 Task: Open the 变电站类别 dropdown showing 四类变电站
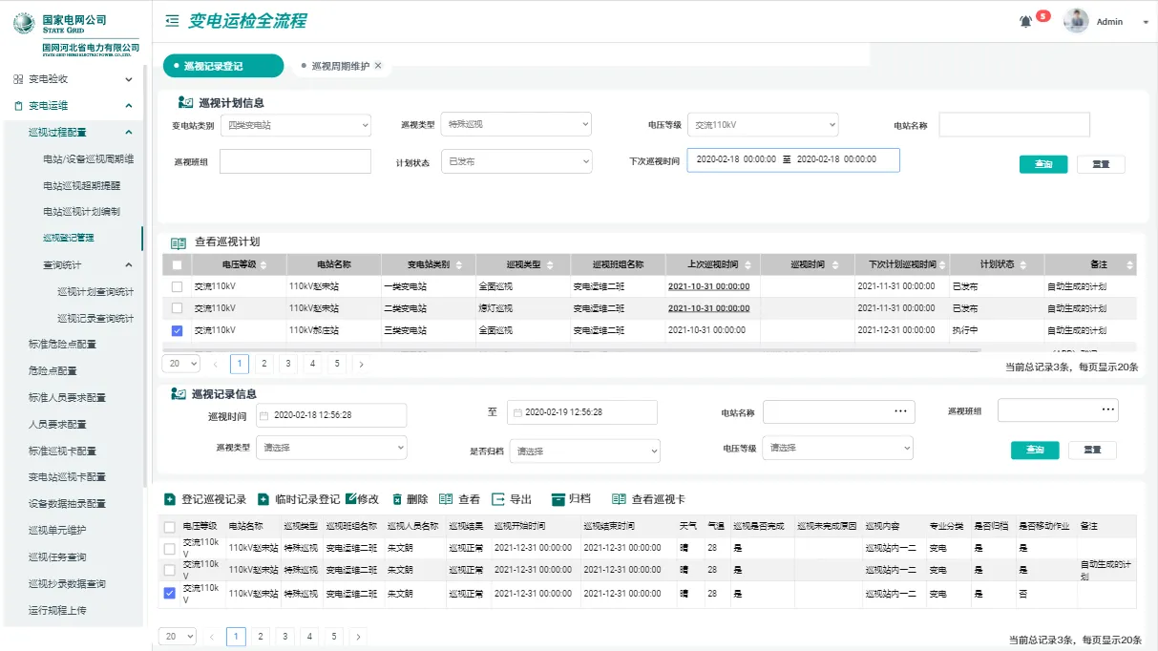coord(295,125)
